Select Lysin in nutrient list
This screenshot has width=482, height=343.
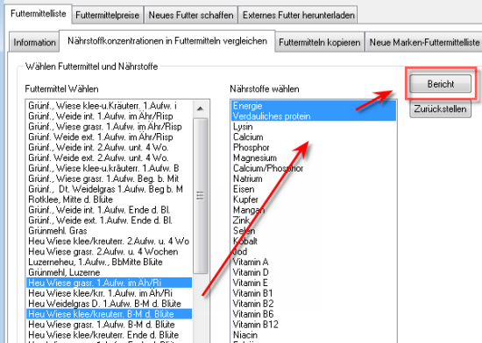click(314, 127)
